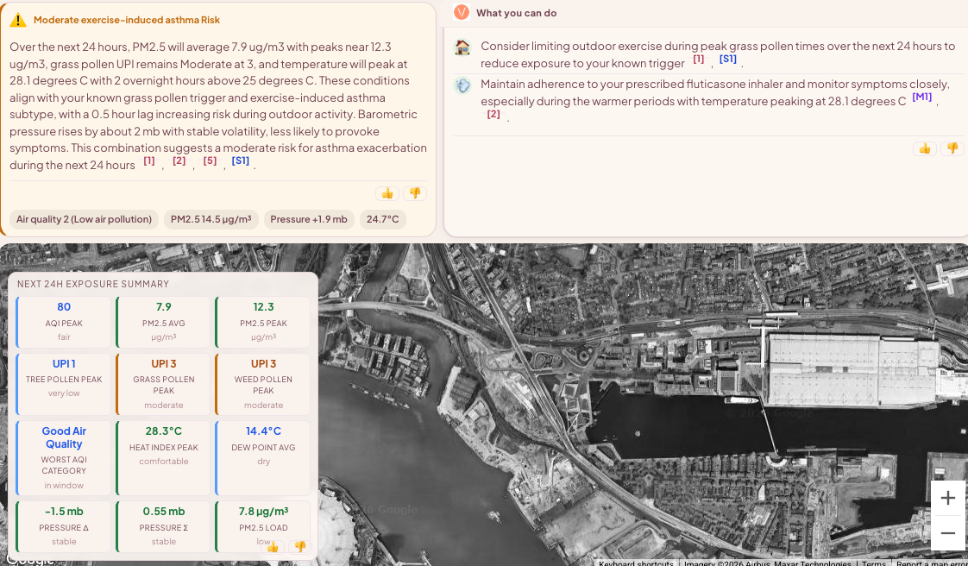Screen dimensions: 968x566
Task: Click the lungs icon beside inhaler advice
Action: point(462,85)
